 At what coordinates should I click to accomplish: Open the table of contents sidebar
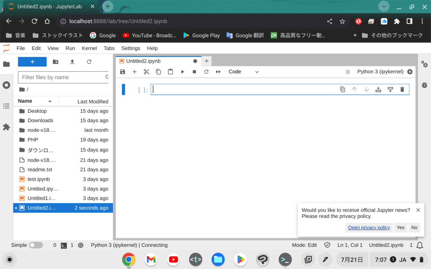(6, 106)
